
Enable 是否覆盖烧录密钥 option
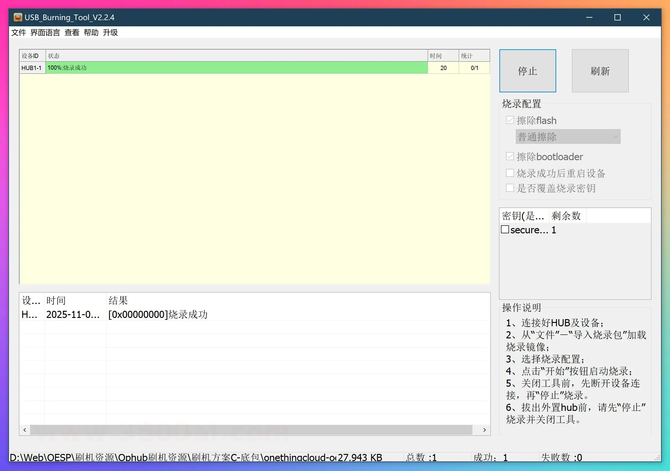tap(510, 188)
